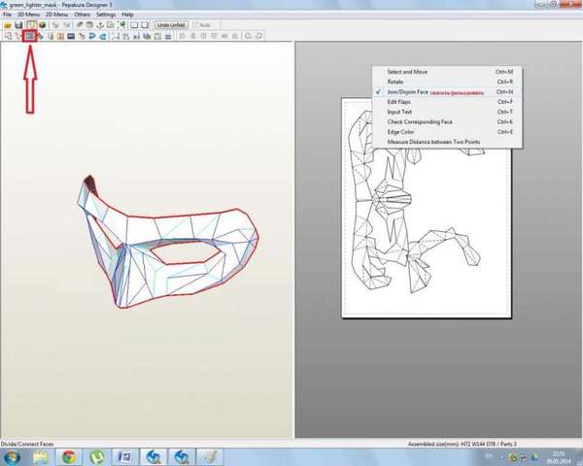Open uTorrent from the taskbar
Screen dimensions: 583x466
point(97,457)
